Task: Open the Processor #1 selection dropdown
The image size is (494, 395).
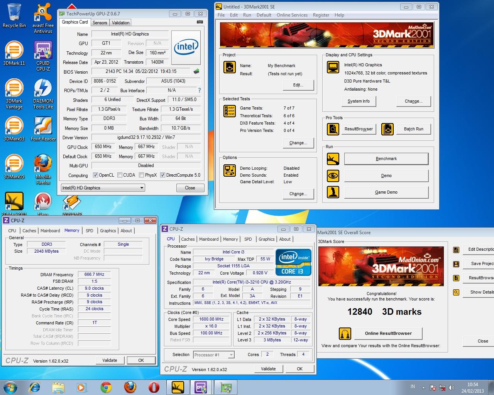Action: click(x=214, y=355)
